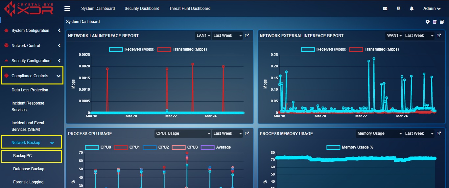Collapse Compliance Controls chevron
Viewport: 449px width, 188px height.
(59, 76)
